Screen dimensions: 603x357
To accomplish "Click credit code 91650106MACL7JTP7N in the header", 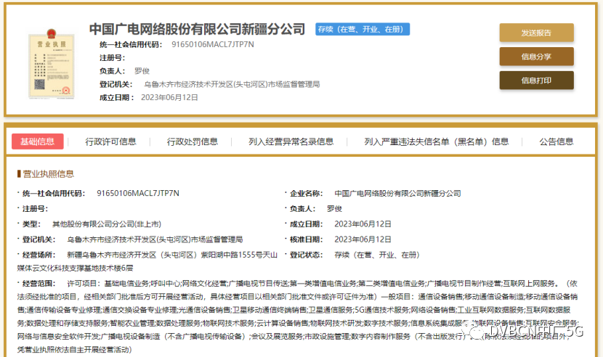I will click(x=213, y=44).
